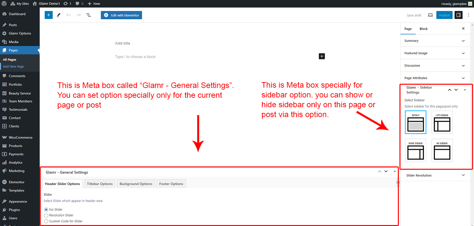Open Titlebar Options tab
This screenshot has height=226, width=474.
pos(100,184)
